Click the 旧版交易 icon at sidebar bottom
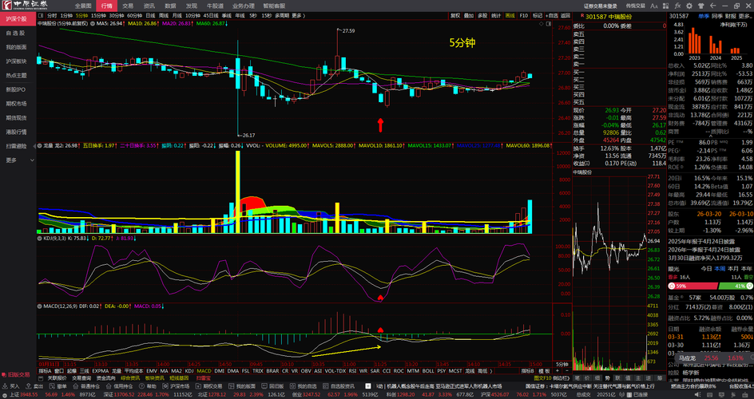The image size is (754, 399). pyautogui.click(x=5, y=374)
